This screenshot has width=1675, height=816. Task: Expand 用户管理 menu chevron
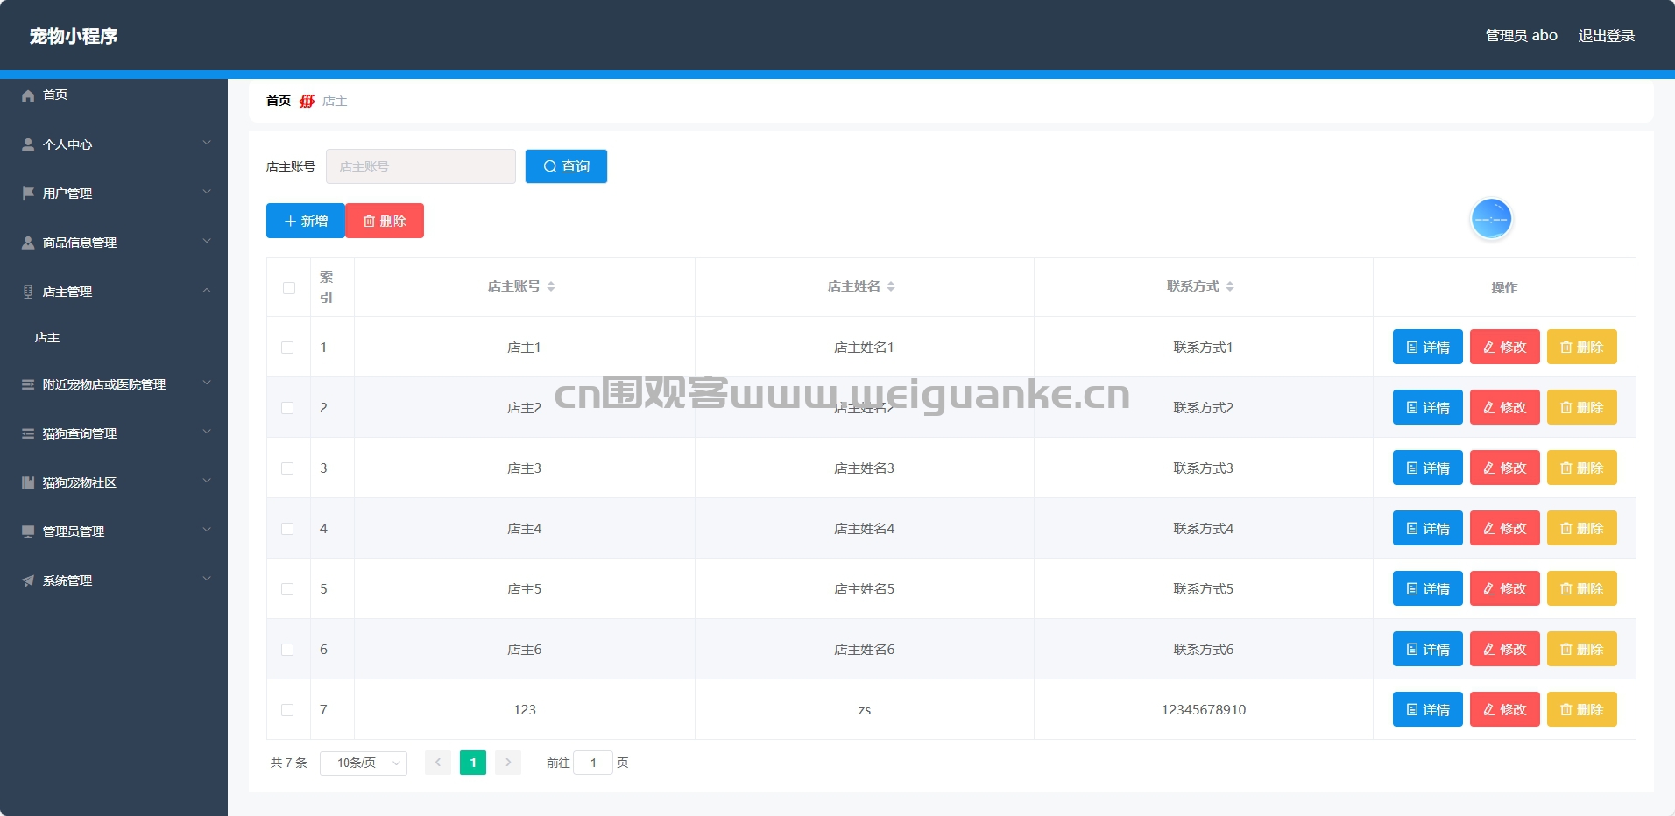pos(207,192)
